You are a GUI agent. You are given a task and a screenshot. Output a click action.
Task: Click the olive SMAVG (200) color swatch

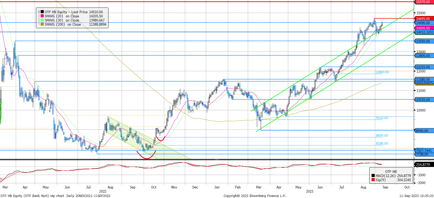tap(42, 24)
